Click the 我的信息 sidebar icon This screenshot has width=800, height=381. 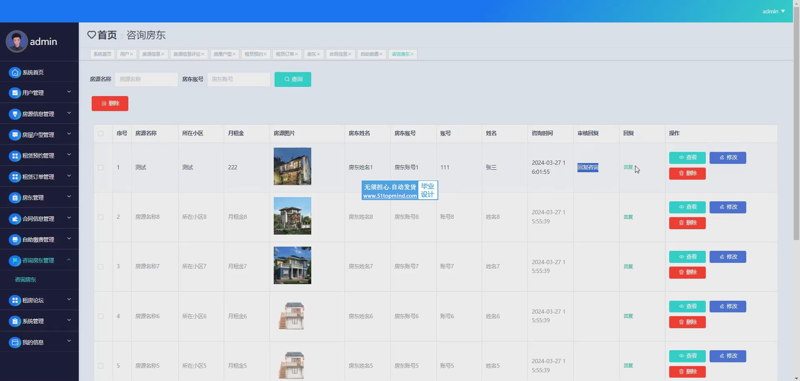pyautogui.click(x=15, y=342)
